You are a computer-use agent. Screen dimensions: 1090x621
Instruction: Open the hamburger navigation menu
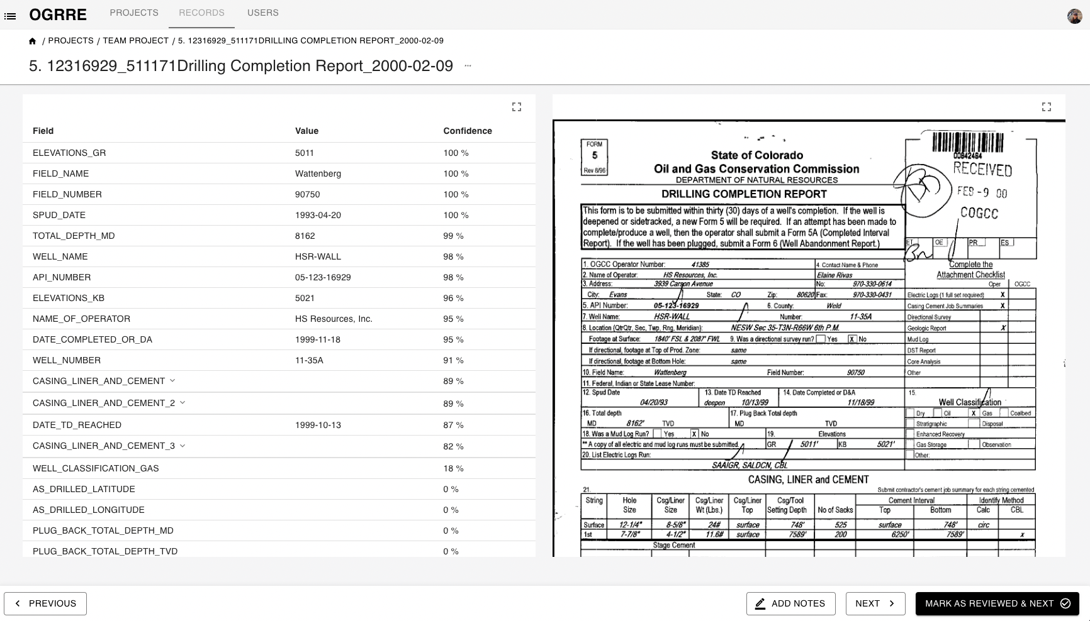pyautogui.click(x=10, y=16)
